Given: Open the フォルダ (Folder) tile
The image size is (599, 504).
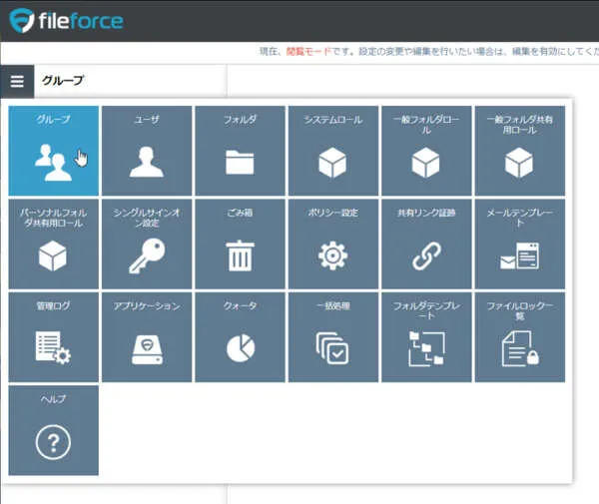Looking at the screenshot, I should pyautogui.click(x=240, y=151).
